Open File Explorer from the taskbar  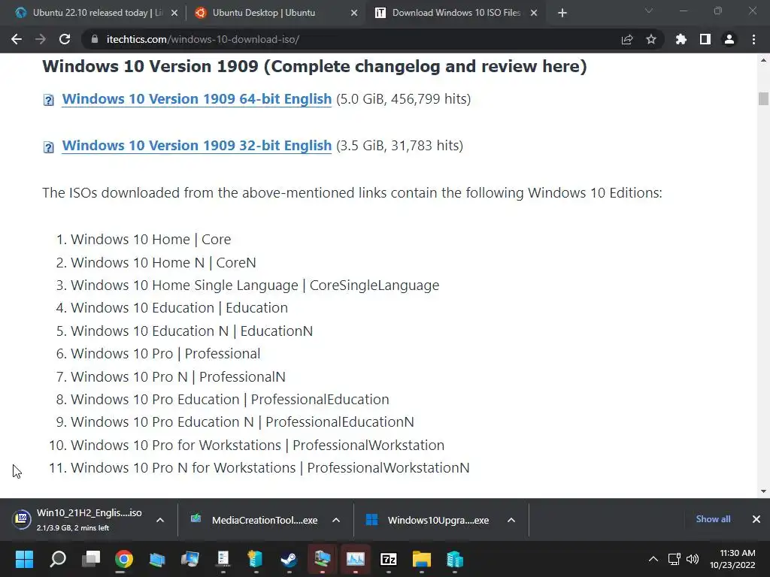point(421,559)
